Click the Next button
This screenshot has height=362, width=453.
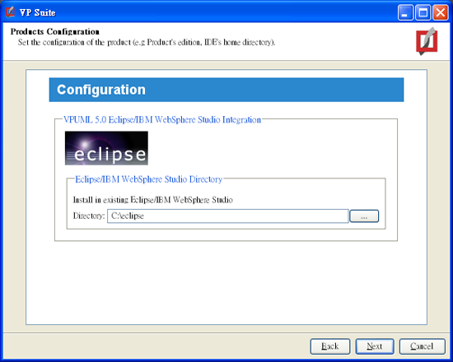(x=375, y=346)
